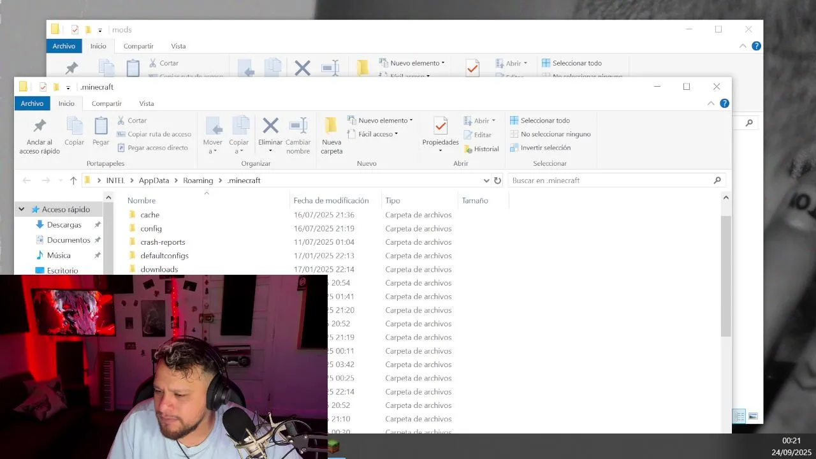Switch to large icons view in mods window
Image resolution: width=816 pixels, height=459 pixels.
753,416
